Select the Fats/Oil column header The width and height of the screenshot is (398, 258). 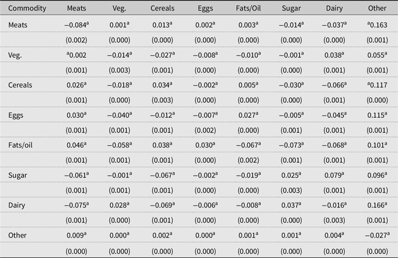tap(248, 9)
